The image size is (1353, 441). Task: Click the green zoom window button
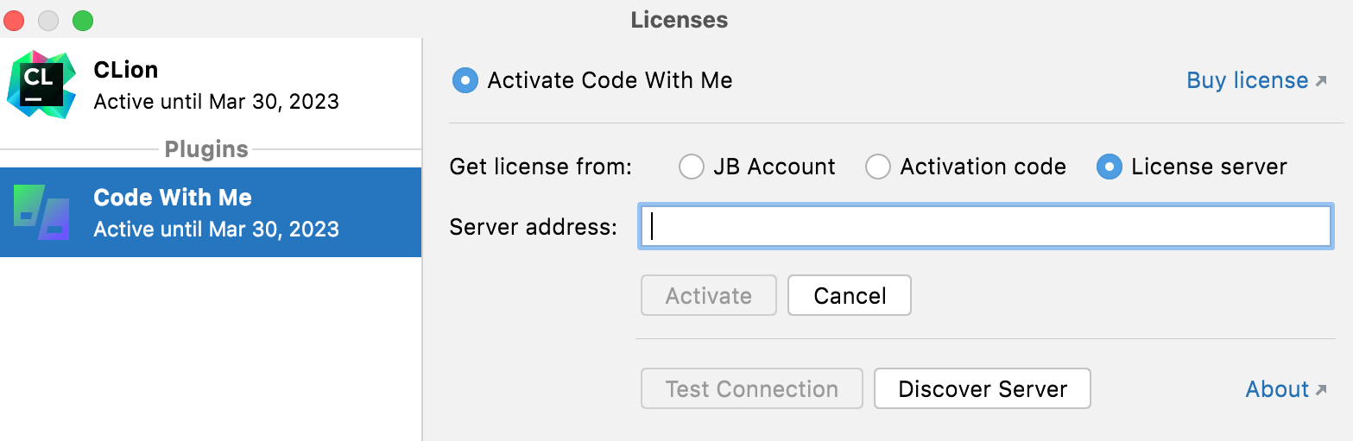pyautogui.click(x=83, y=20)
